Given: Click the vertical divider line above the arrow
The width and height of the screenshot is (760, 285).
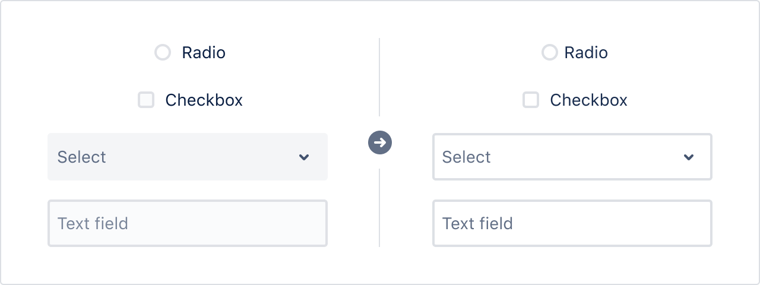Looking at the screenshot, I should click(x=379, y=77).
